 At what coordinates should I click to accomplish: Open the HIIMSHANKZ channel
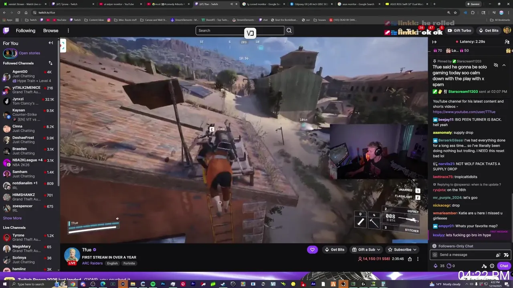[29, 197]
